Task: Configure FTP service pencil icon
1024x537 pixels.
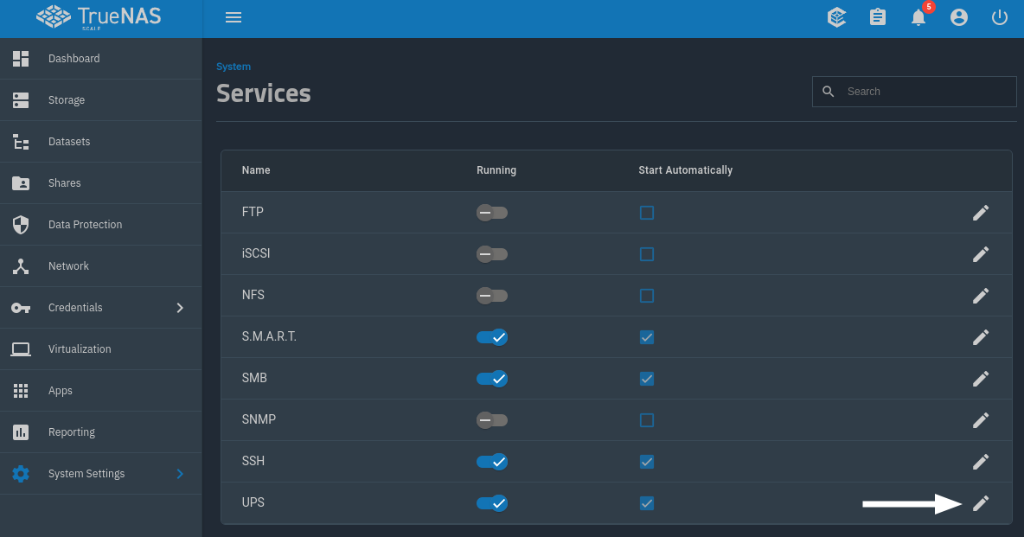Action: (x=981, y=213)
